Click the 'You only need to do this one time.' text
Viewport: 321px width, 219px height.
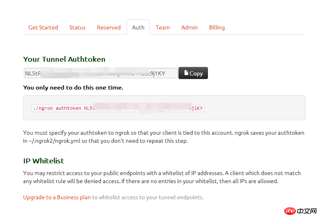tap(73, 88)
